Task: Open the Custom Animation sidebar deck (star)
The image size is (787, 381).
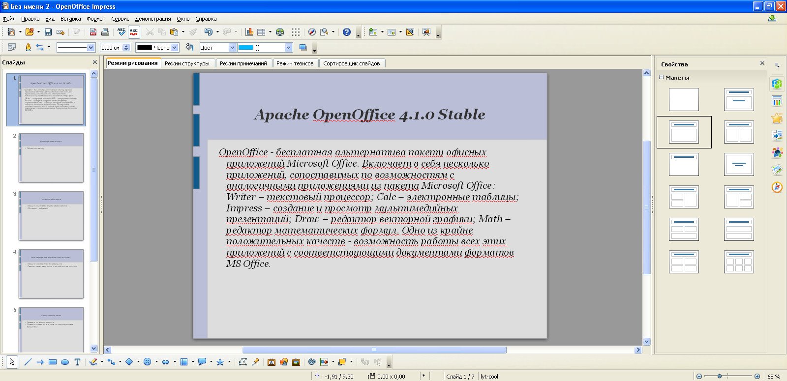Action: pyautogui.click(x=777, y=118)
